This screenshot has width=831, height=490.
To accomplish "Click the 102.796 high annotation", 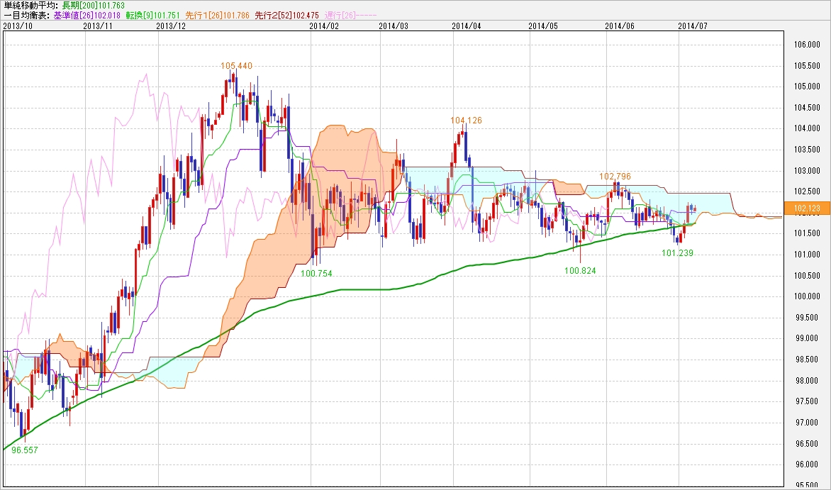I will coord(615,176).
